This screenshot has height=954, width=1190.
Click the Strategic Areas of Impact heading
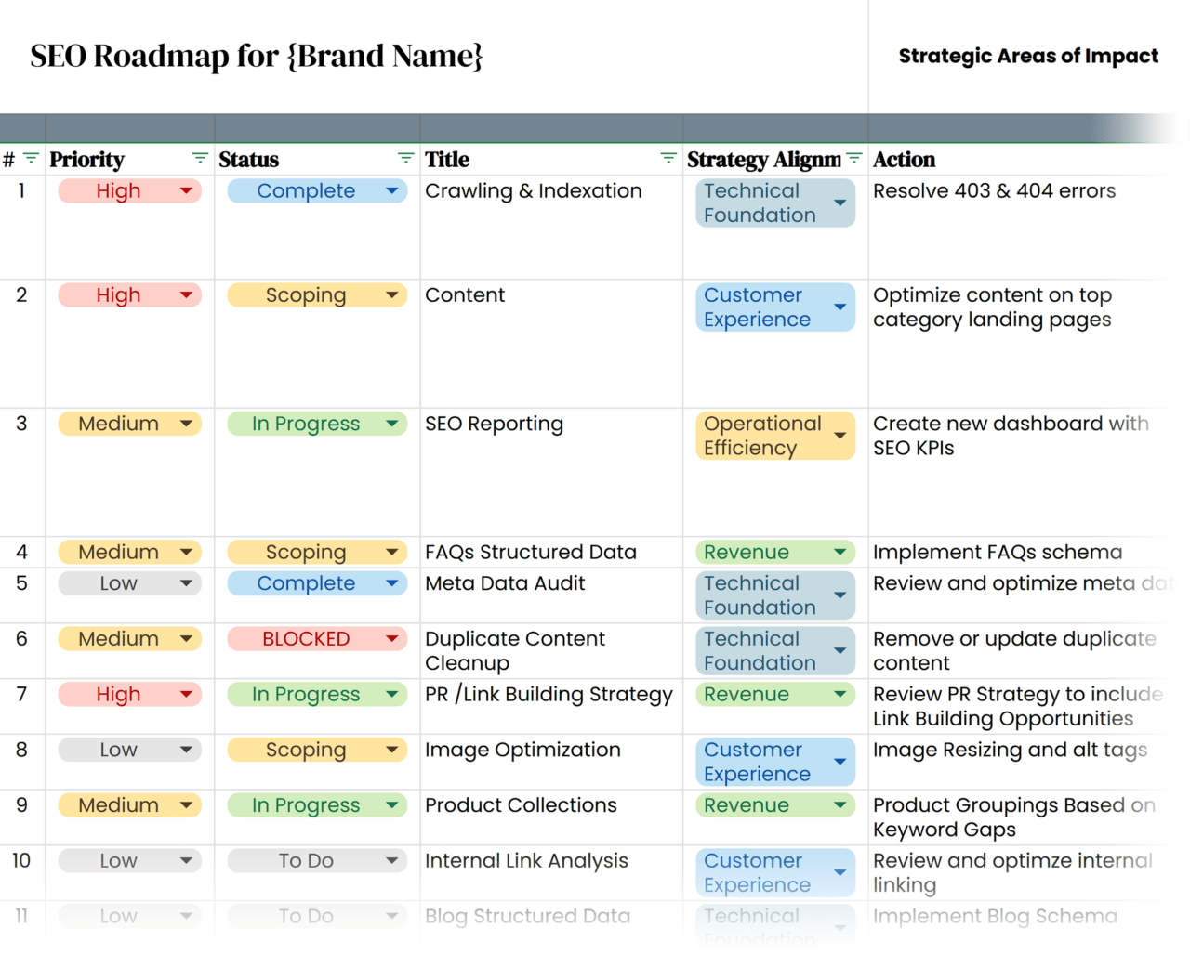click(1028, 56)
